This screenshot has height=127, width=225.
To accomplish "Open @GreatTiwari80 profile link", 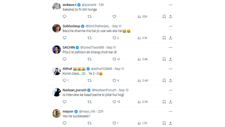I will coord(92,47).
